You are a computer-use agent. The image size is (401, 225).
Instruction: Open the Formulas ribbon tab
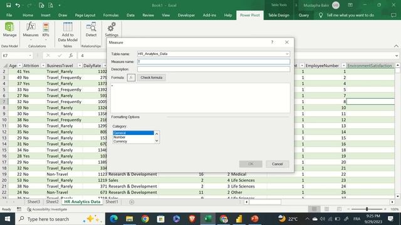tap(111, 15)
